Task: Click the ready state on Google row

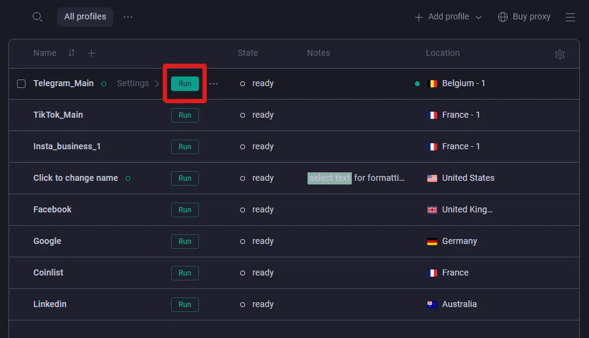Action: tap(263, 241)
